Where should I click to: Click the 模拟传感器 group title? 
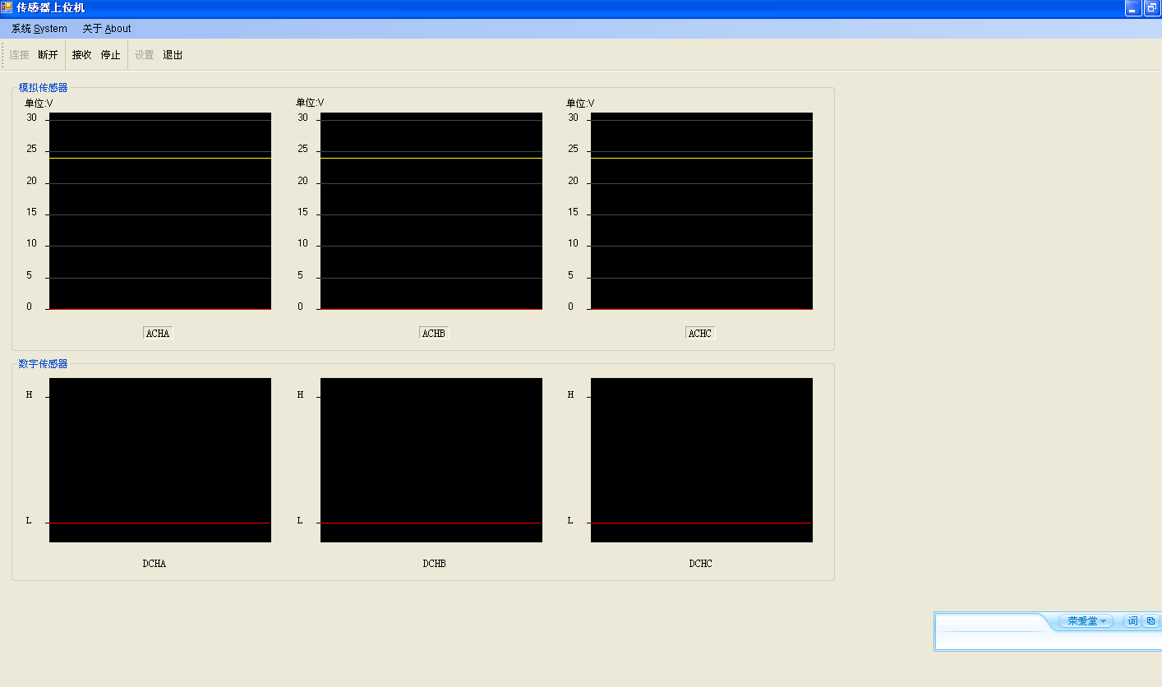pyautogui.click(x=44, y=88)
